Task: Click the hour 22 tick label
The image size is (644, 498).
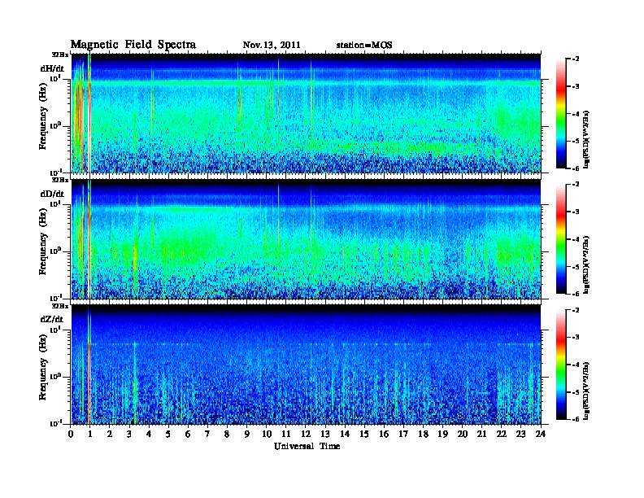Action: click(x=502, y=434)
